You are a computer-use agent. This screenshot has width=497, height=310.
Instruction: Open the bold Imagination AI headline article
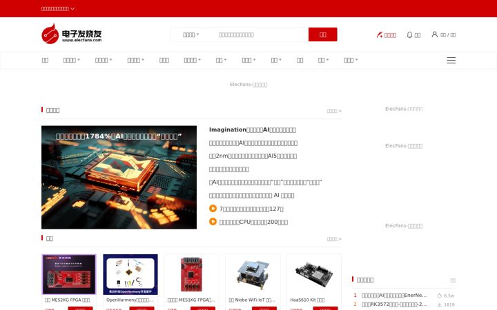(x=253, y=130)
